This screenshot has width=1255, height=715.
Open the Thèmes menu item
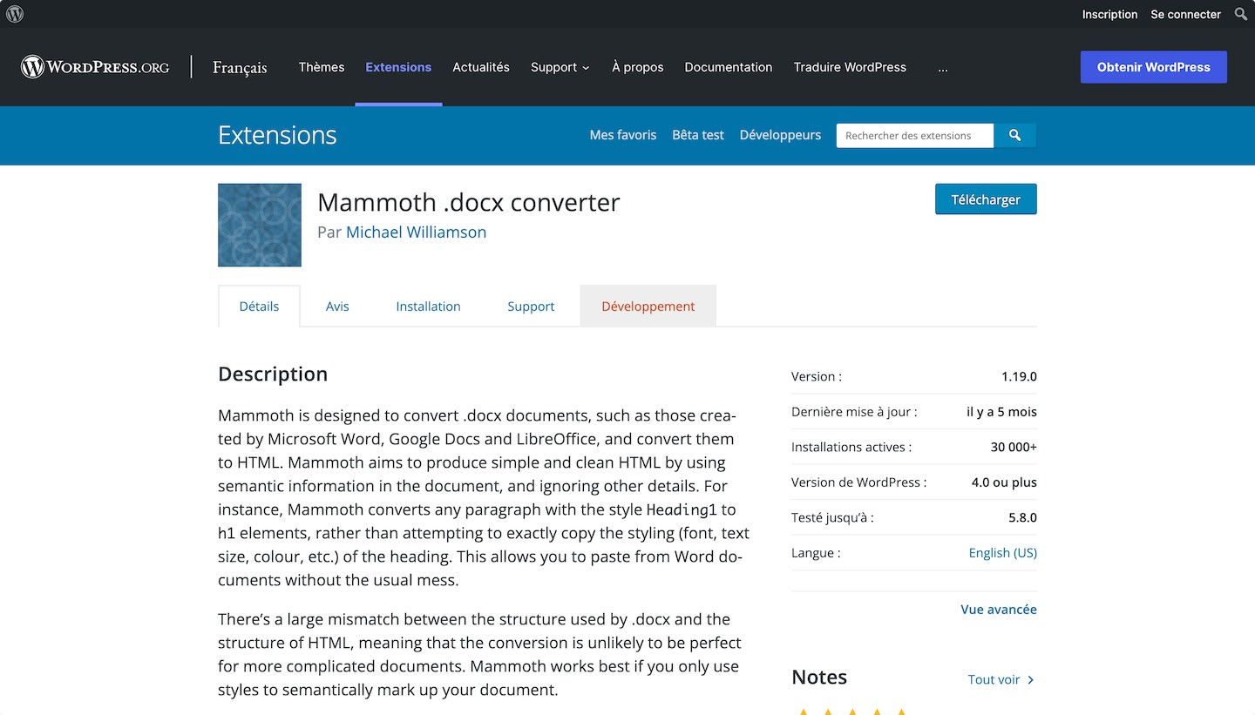(x=322, y=67)
